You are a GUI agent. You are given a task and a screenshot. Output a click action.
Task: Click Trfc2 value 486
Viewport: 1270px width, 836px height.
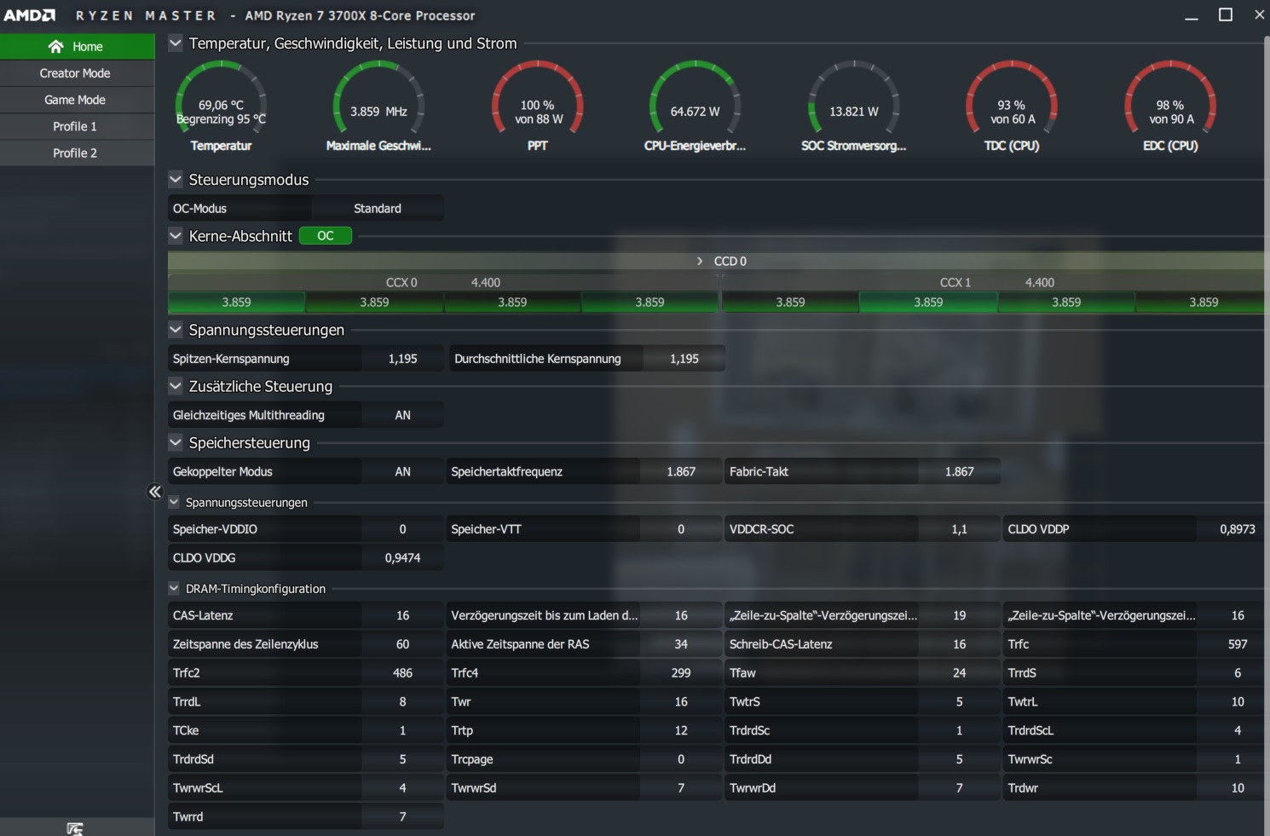click(x=402, y=673)
